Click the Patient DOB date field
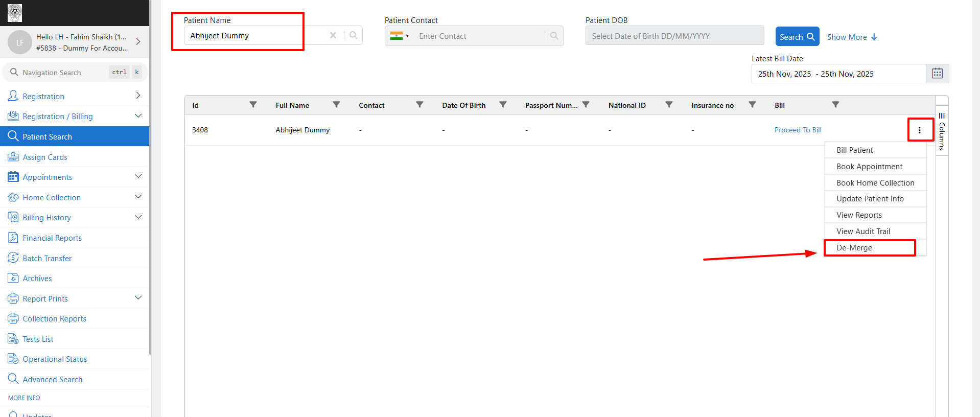 tap(674, 36)
